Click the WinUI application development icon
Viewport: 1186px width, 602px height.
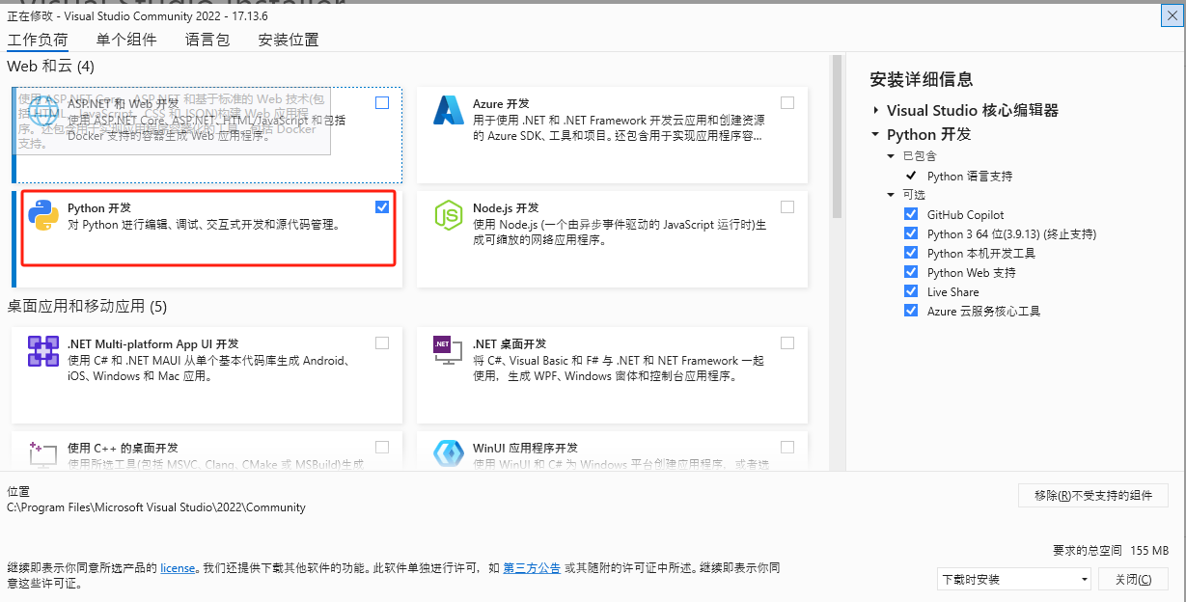[x=449, y=453]
